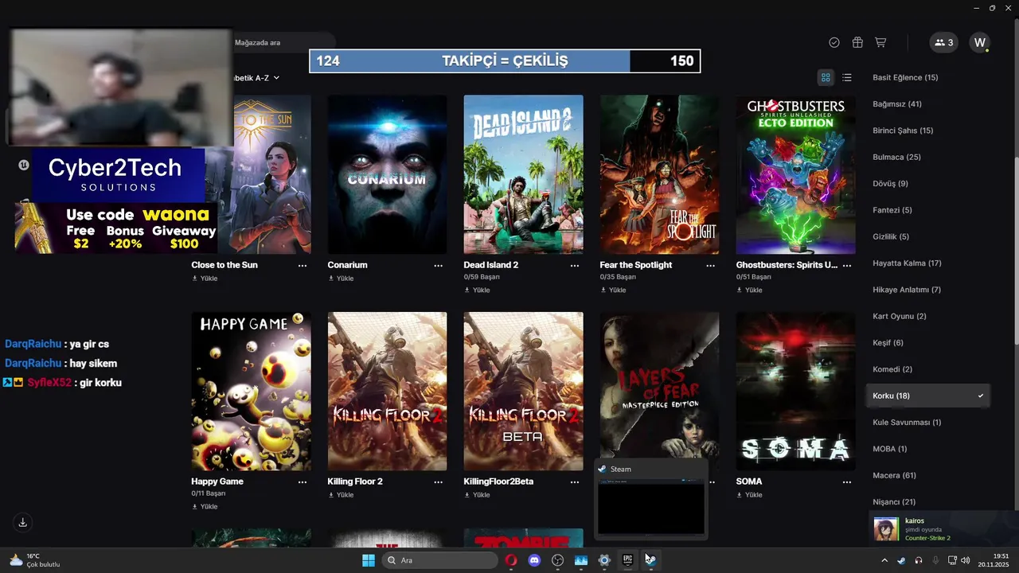Open Steam icon in system tray
Image resolution: width=1019 pixels, height=573 pixels.
pyautogui.click(x=901, y=560)
